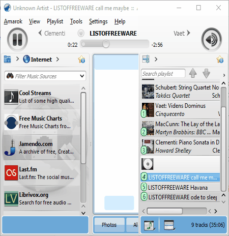
Task: Select Schubert: String Quartet track
Action: coord(180,92)
